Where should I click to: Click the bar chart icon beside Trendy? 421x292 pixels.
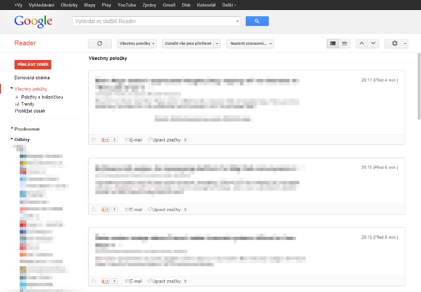tap(17, 104)
